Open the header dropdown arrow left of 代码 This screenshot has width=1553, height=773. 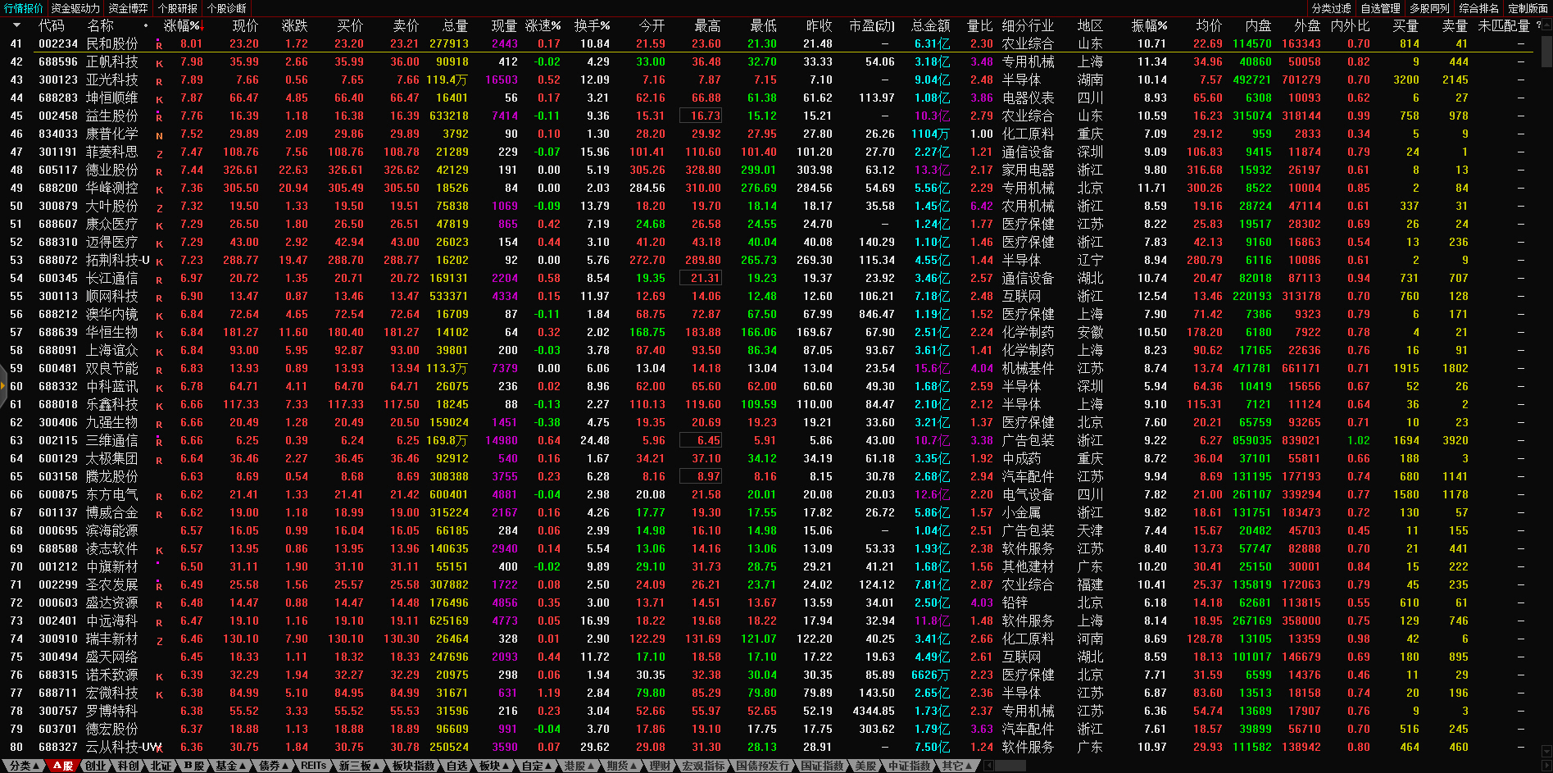[x=16, y=25]
